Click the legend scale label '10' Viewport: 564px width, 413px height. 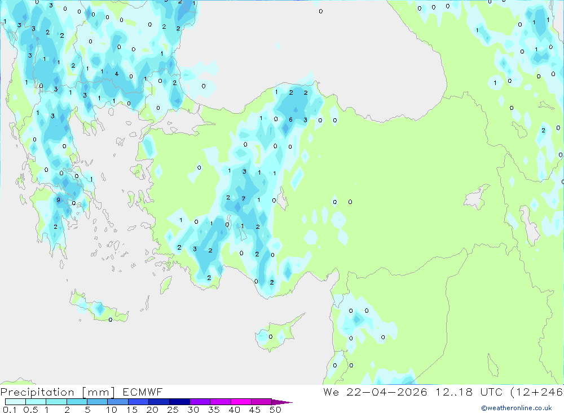[x=112, y=410]
